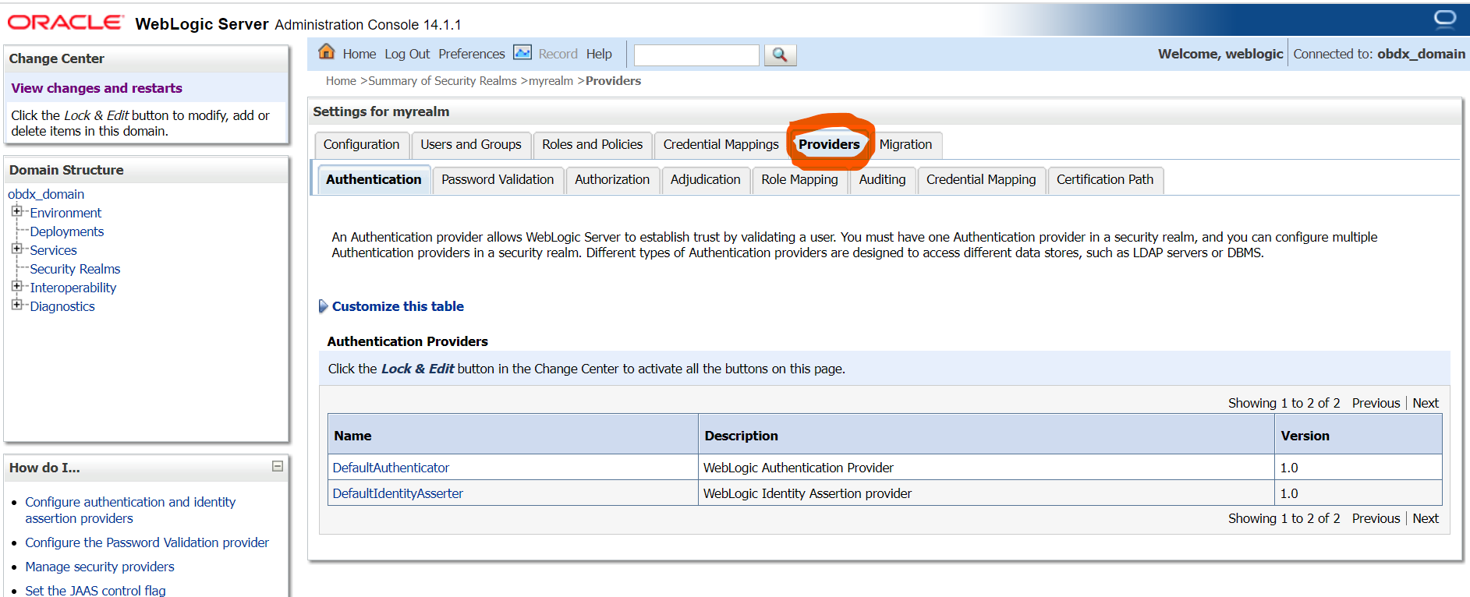Open Deployments in Domain Structure
The width and height of the screenshot is (1470, 597).
click(66, 231)
